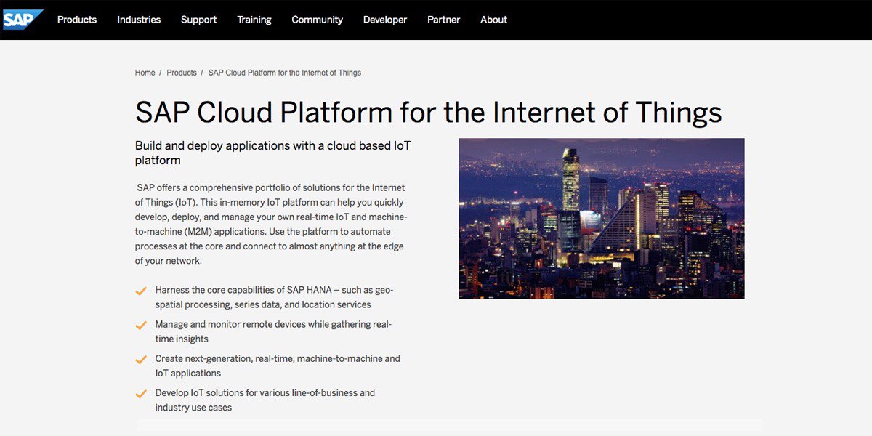Click the checkmark beside 'Harness the core capabilities'
The width and height of the screenshot is (872, 436).
click(141, 291)
